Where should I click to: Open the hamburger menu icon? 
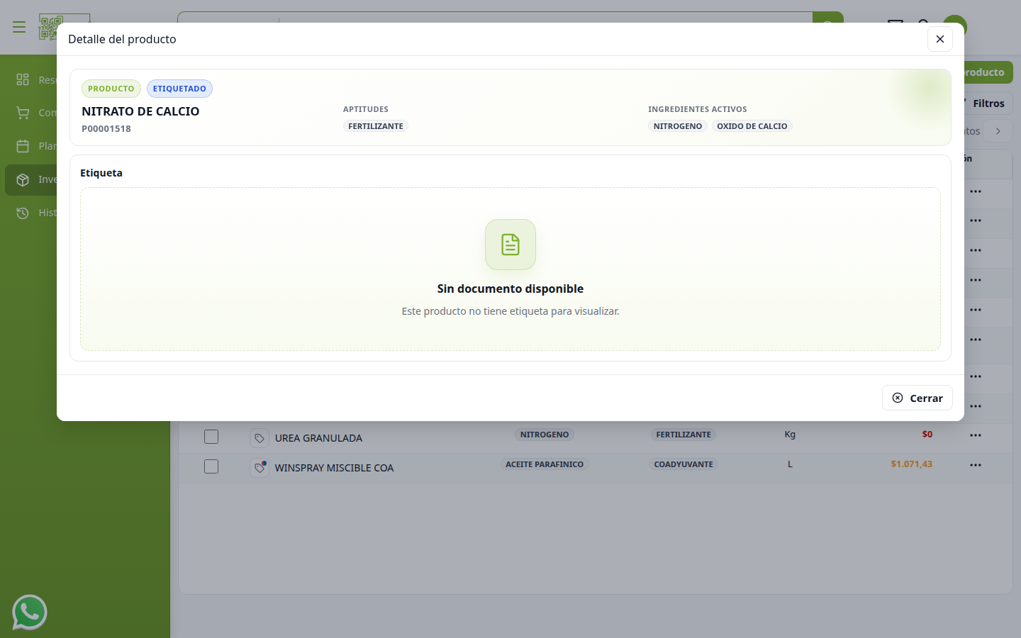19,27
